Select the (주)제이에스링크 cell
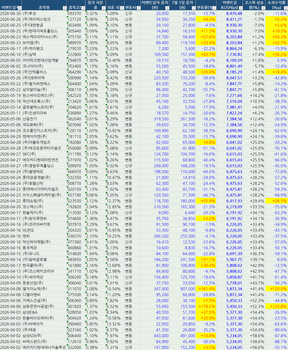Viewport: 288px width, 350px height. (x=44, y=19)
